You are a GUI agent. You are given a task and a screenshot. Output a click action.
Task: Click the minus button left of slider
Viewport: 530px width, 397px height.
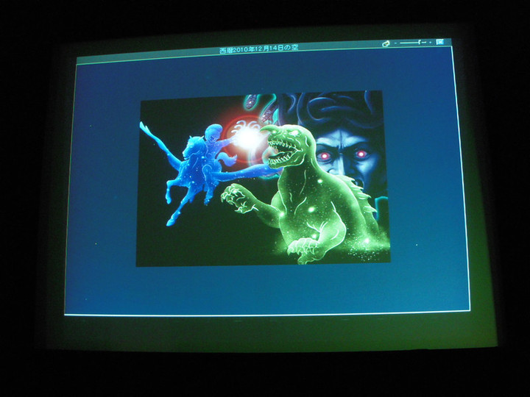395,43
